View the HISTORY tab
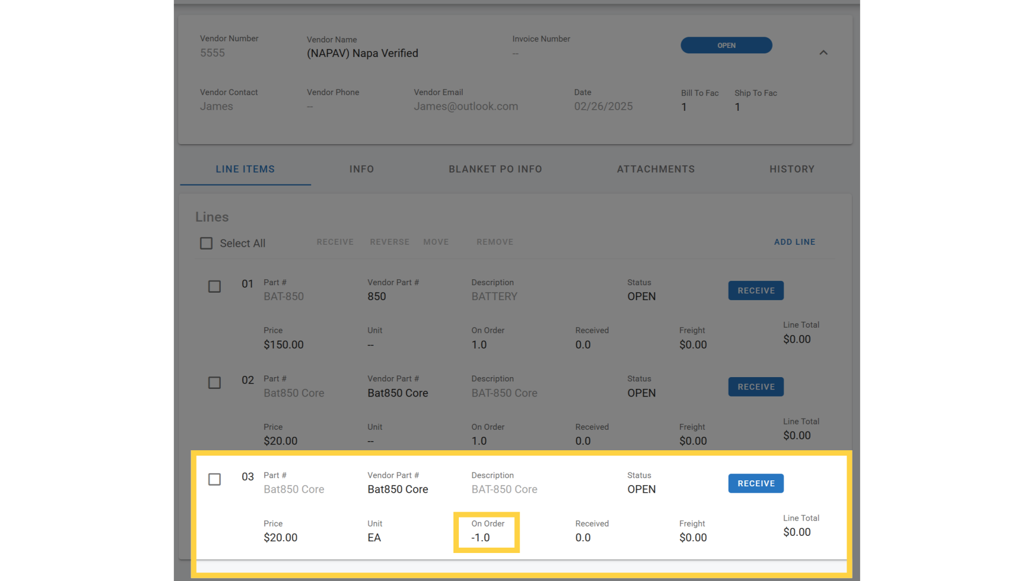Screen dimensions: 1034x581 coord(792,169)
